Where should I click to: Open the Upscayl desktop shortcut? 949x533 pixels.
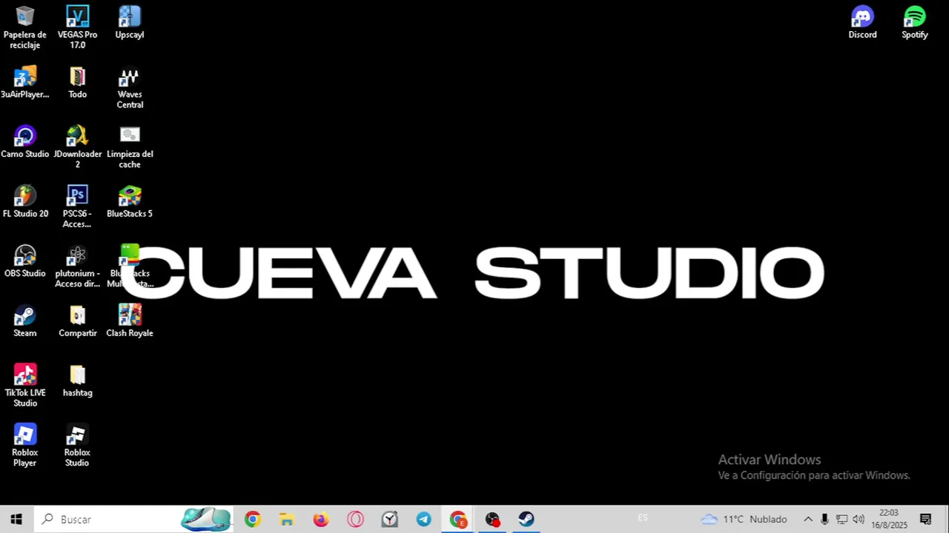coord(130,22)
